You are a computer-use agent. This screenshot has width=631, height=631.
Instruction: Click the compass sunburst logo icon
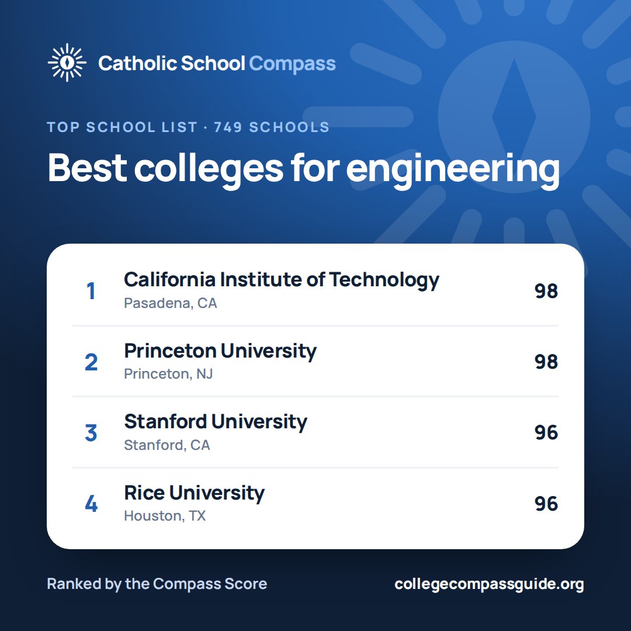(67, 63)
